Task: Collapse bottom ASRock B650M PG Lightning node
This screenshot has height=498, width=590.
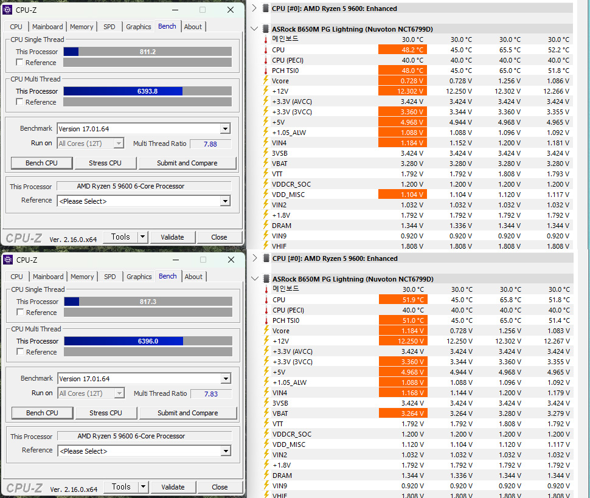Action: click(x=255, y=278)
